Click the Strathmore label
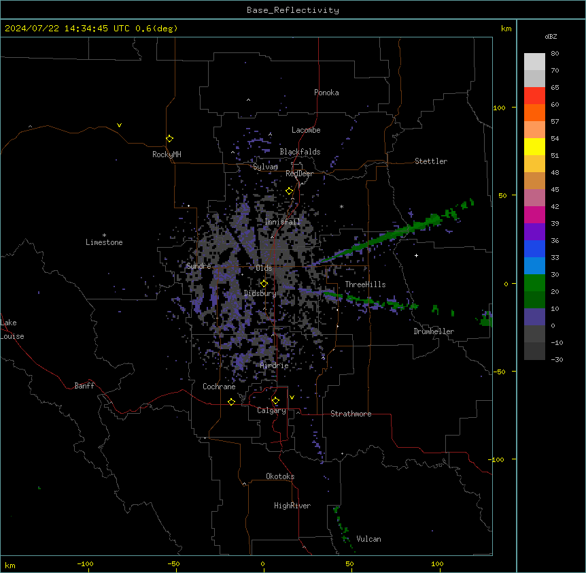Screen dimensions: 586x573 [351, 414]
